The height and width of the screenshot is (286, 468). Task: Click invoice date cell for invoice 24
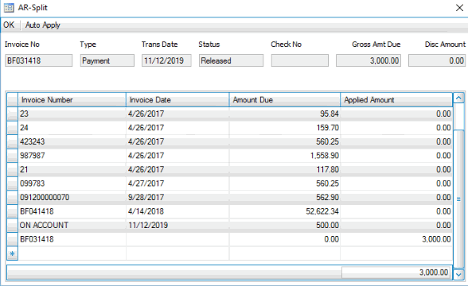(177, 128)
